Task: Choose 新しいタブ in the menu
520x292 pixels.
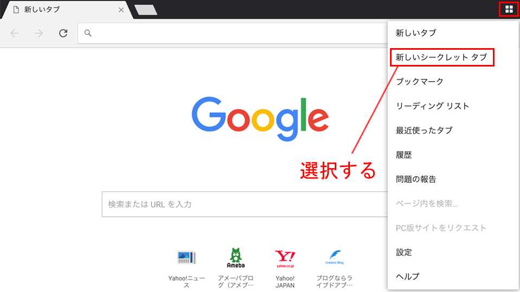Action: pos(416,33)
